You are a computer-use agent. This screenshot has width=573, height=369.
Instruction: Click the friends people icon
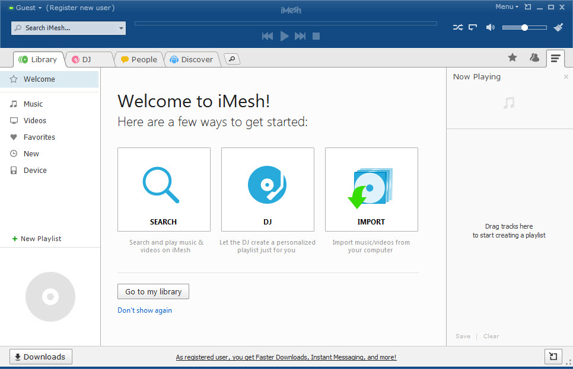click(x=534, y=57)
